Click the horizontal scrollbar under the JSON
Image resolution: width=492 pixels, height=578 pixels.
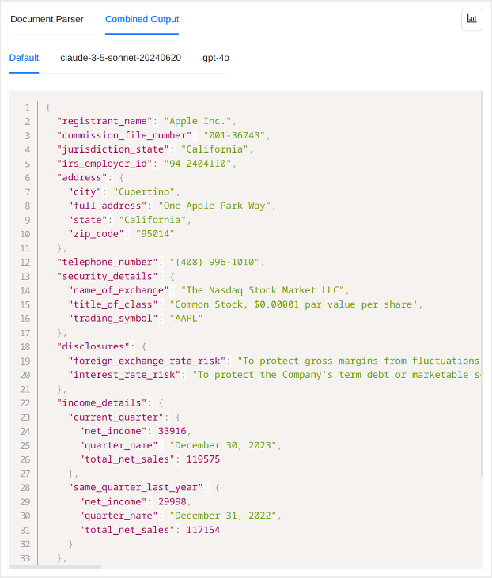55,566
